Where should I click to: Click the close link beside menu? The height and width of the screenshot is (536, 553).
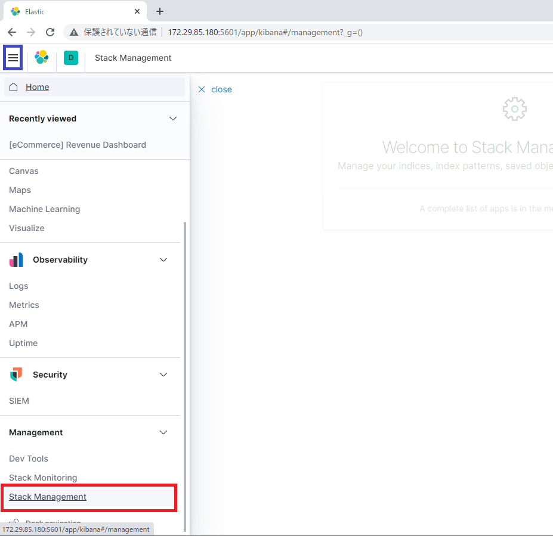click(215, 89)
